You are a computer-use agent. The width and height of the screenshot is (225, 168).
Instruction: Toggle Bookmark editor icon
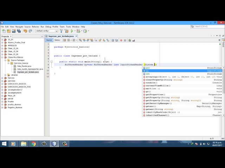[108, 40]
